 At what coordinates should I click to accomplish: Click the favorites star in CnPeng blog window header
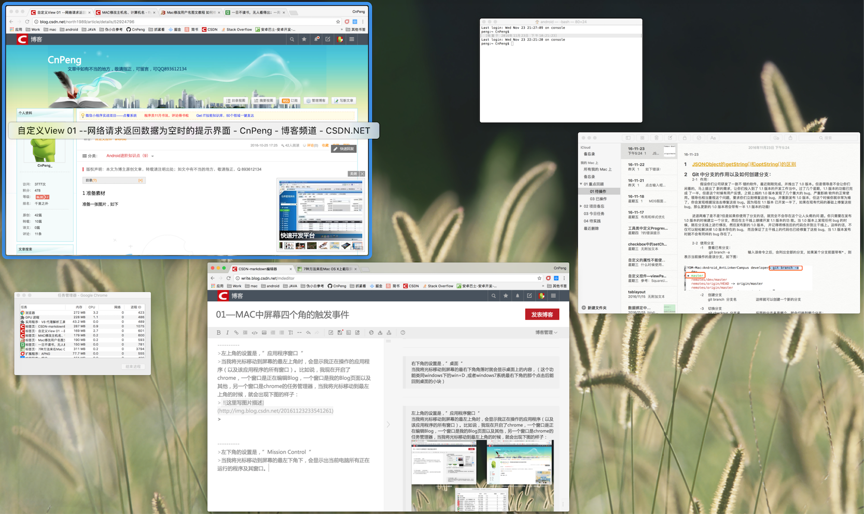click(304, 39)
